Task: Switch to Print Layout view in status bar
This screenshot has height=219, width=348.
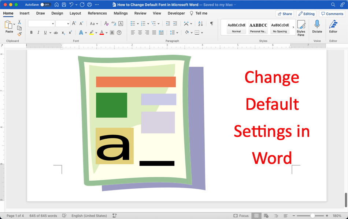Action: pos(256,216)
